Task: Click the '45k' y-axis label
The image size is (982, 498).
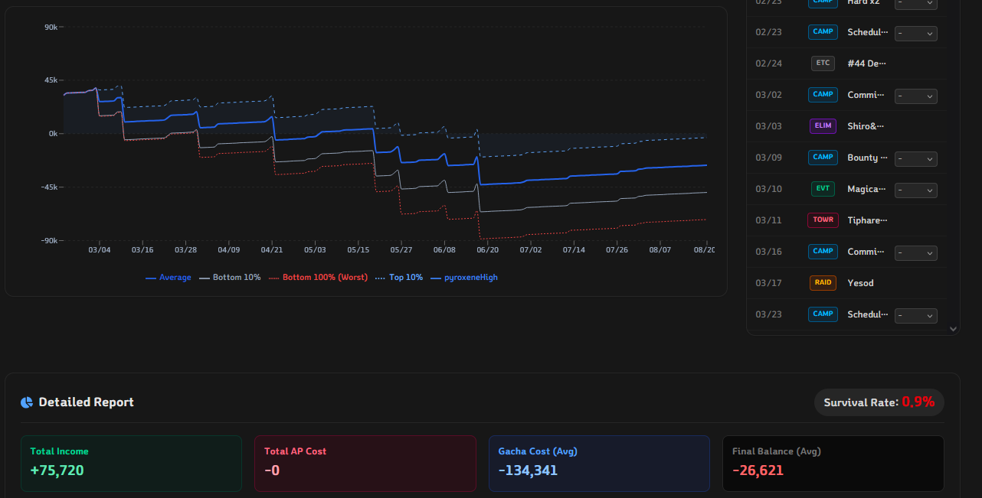Action: 51,80
